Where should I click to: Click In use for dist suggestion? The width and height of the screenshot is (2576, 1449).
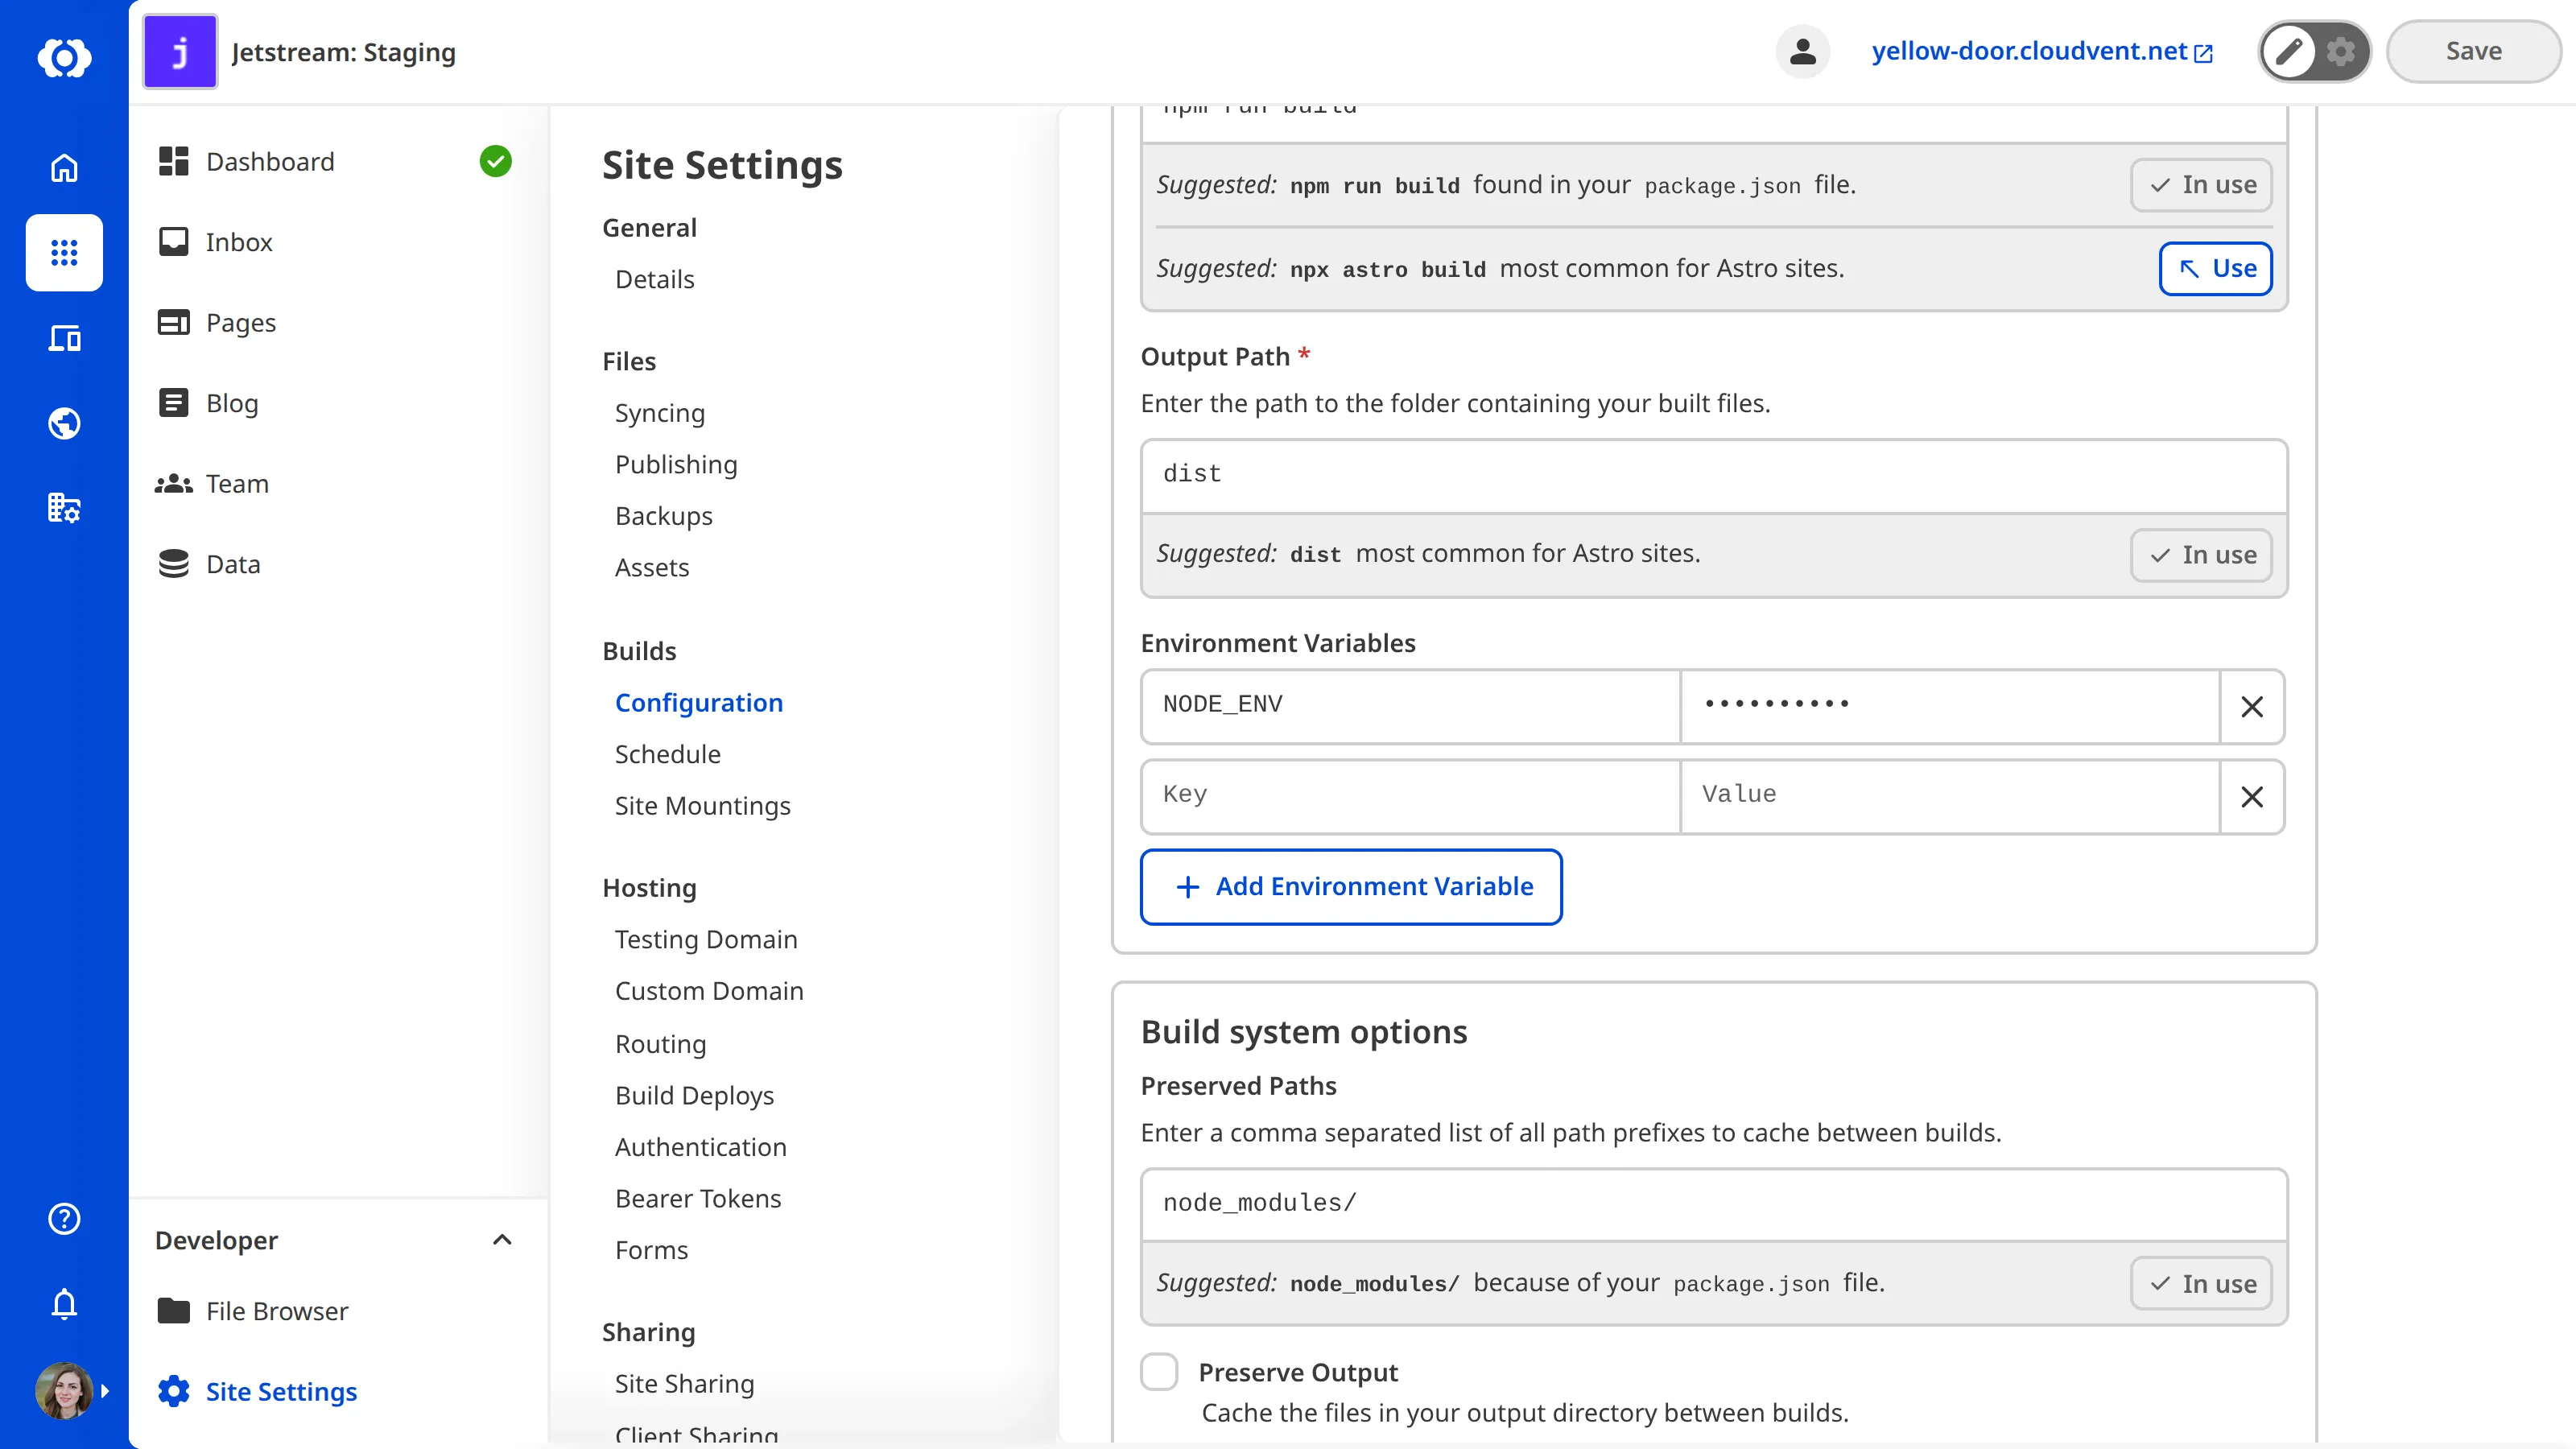coord(2201,555)
